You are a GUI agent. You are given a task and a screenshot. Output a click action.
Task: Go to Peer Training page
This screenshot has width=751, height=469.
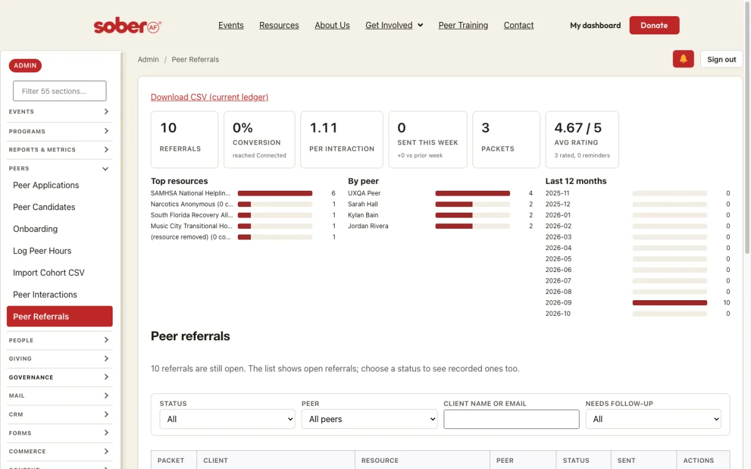(x=463, y=25)
